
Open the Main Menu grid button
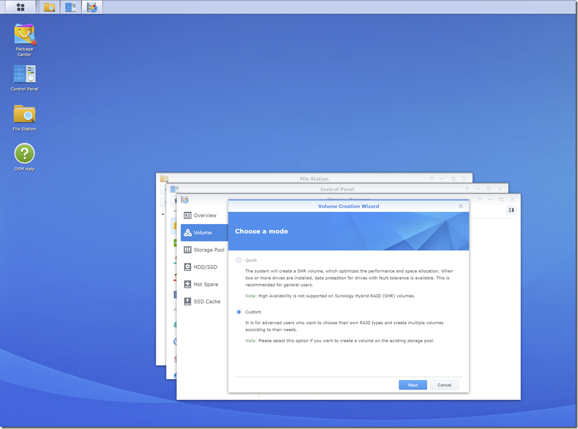point(21,7)
